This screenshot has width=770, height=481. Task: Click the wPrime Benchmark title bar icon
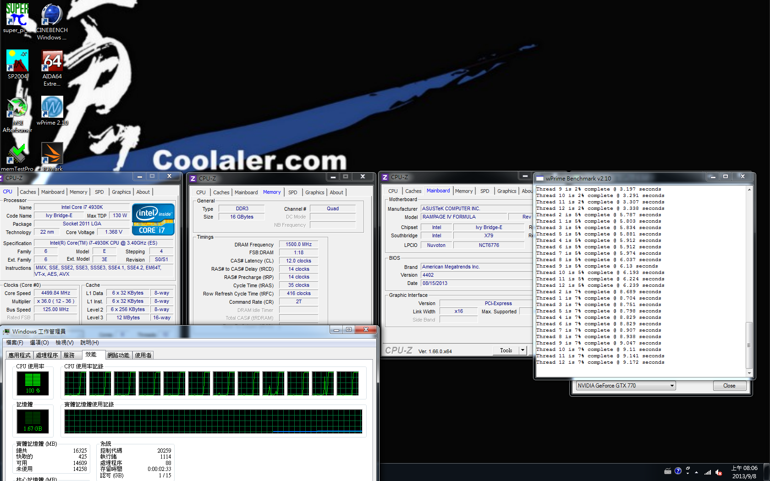(x=540, y=179)
